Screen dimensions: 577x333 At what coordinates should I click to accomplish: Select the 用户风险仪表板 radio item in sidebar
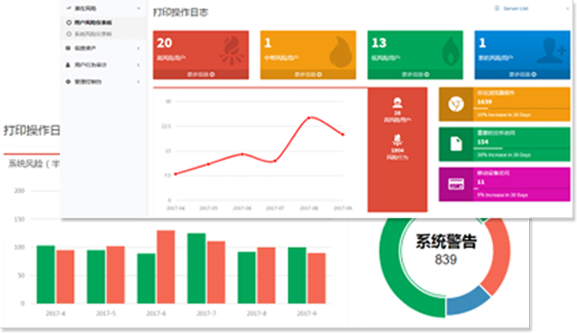90,23
